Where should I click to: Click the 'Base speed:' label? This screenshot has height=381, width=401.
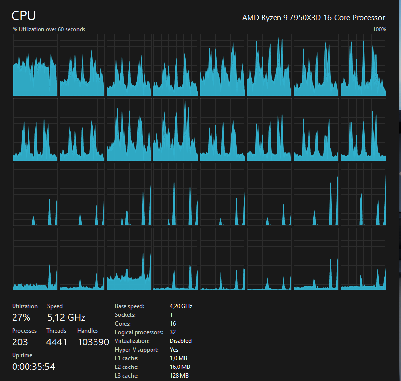pos(129,306)
